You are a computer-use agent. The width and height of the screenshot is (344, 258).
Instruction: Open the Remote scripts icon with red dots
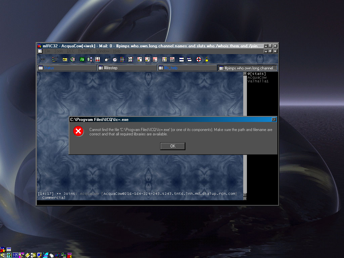coord(98,59)
